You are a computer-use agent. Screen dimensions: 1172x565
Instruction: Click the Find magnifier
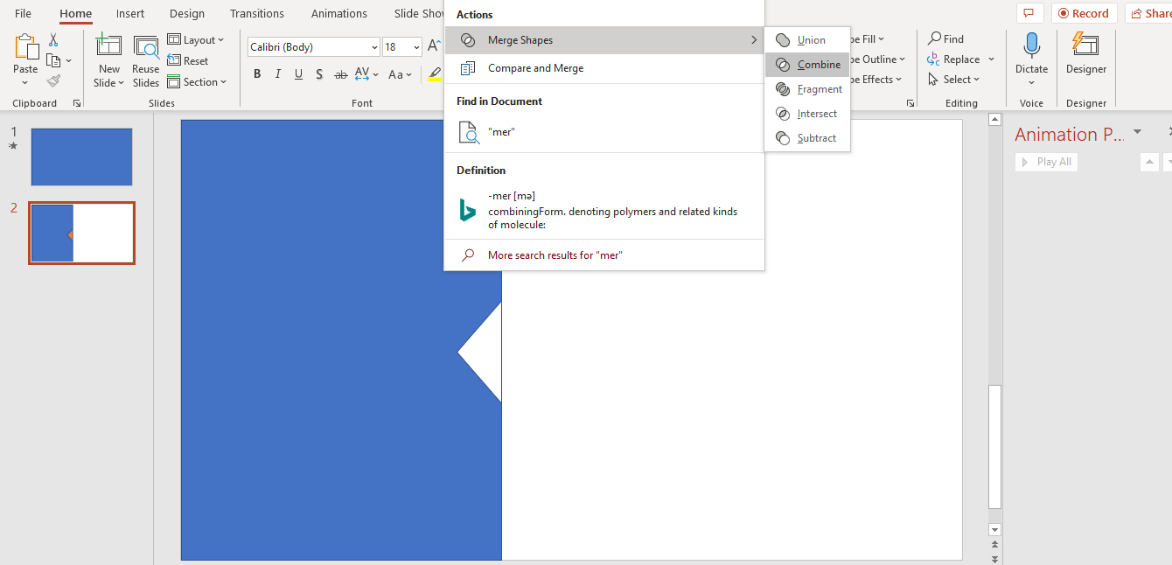(945, 39)
